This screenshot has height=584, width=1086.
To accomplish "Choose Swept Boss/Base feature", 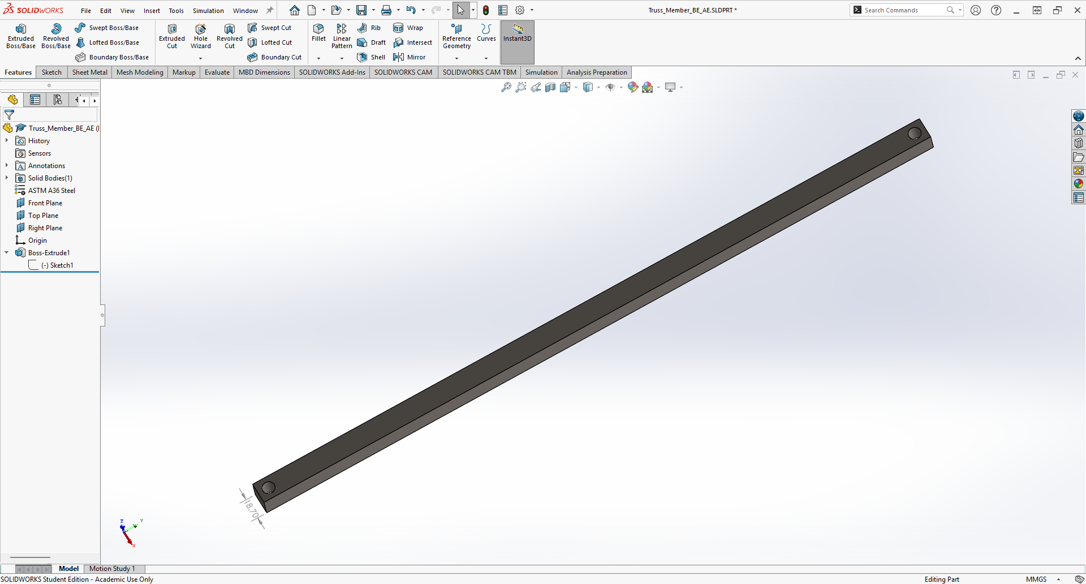I will click(x=107, y=28).
